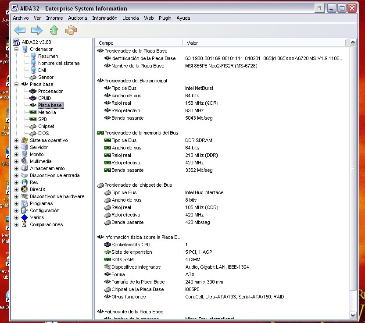Click the Valor column header
Screen dimensions: 365x323
pos(264,43)
